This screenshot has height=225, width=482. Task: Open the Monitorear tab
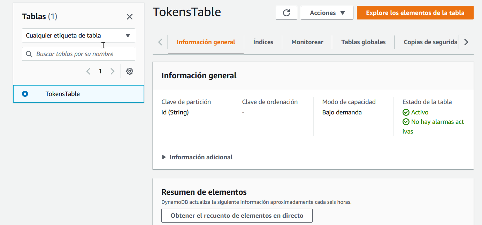tap(307, 42)
